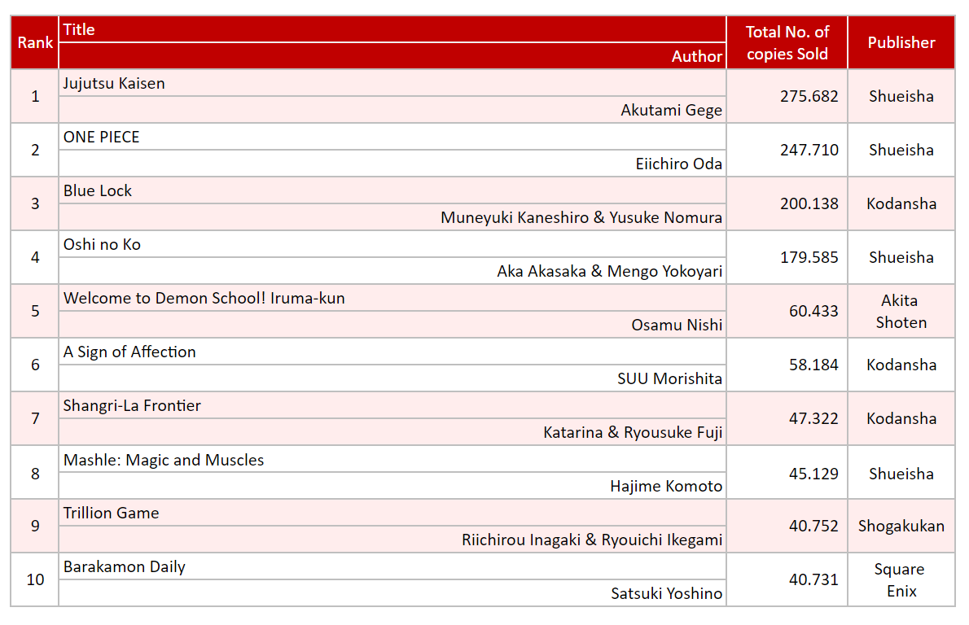Click the Publisher column header
969x625 pixels.
pyautogui.click(x=901, y=42)
